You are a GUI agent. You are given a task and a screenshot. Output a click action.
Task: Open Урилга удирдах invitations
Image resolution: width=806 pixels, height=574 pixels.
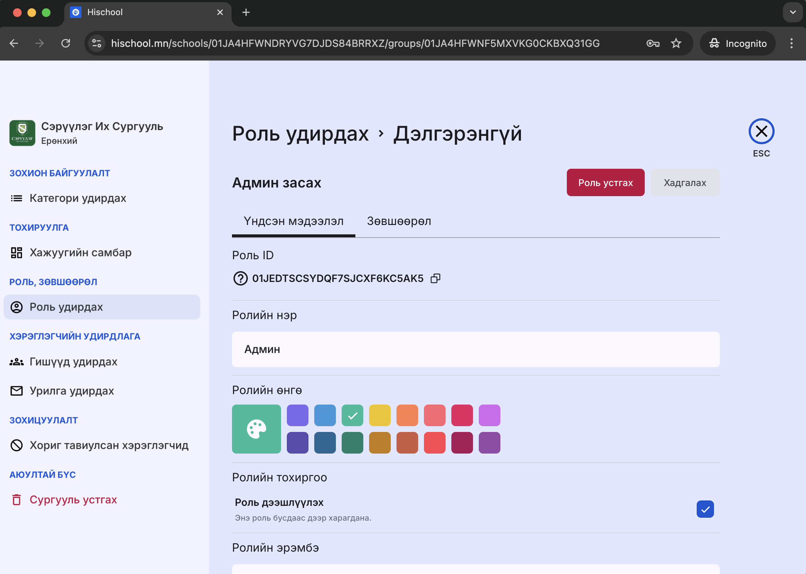pos(71,391)
